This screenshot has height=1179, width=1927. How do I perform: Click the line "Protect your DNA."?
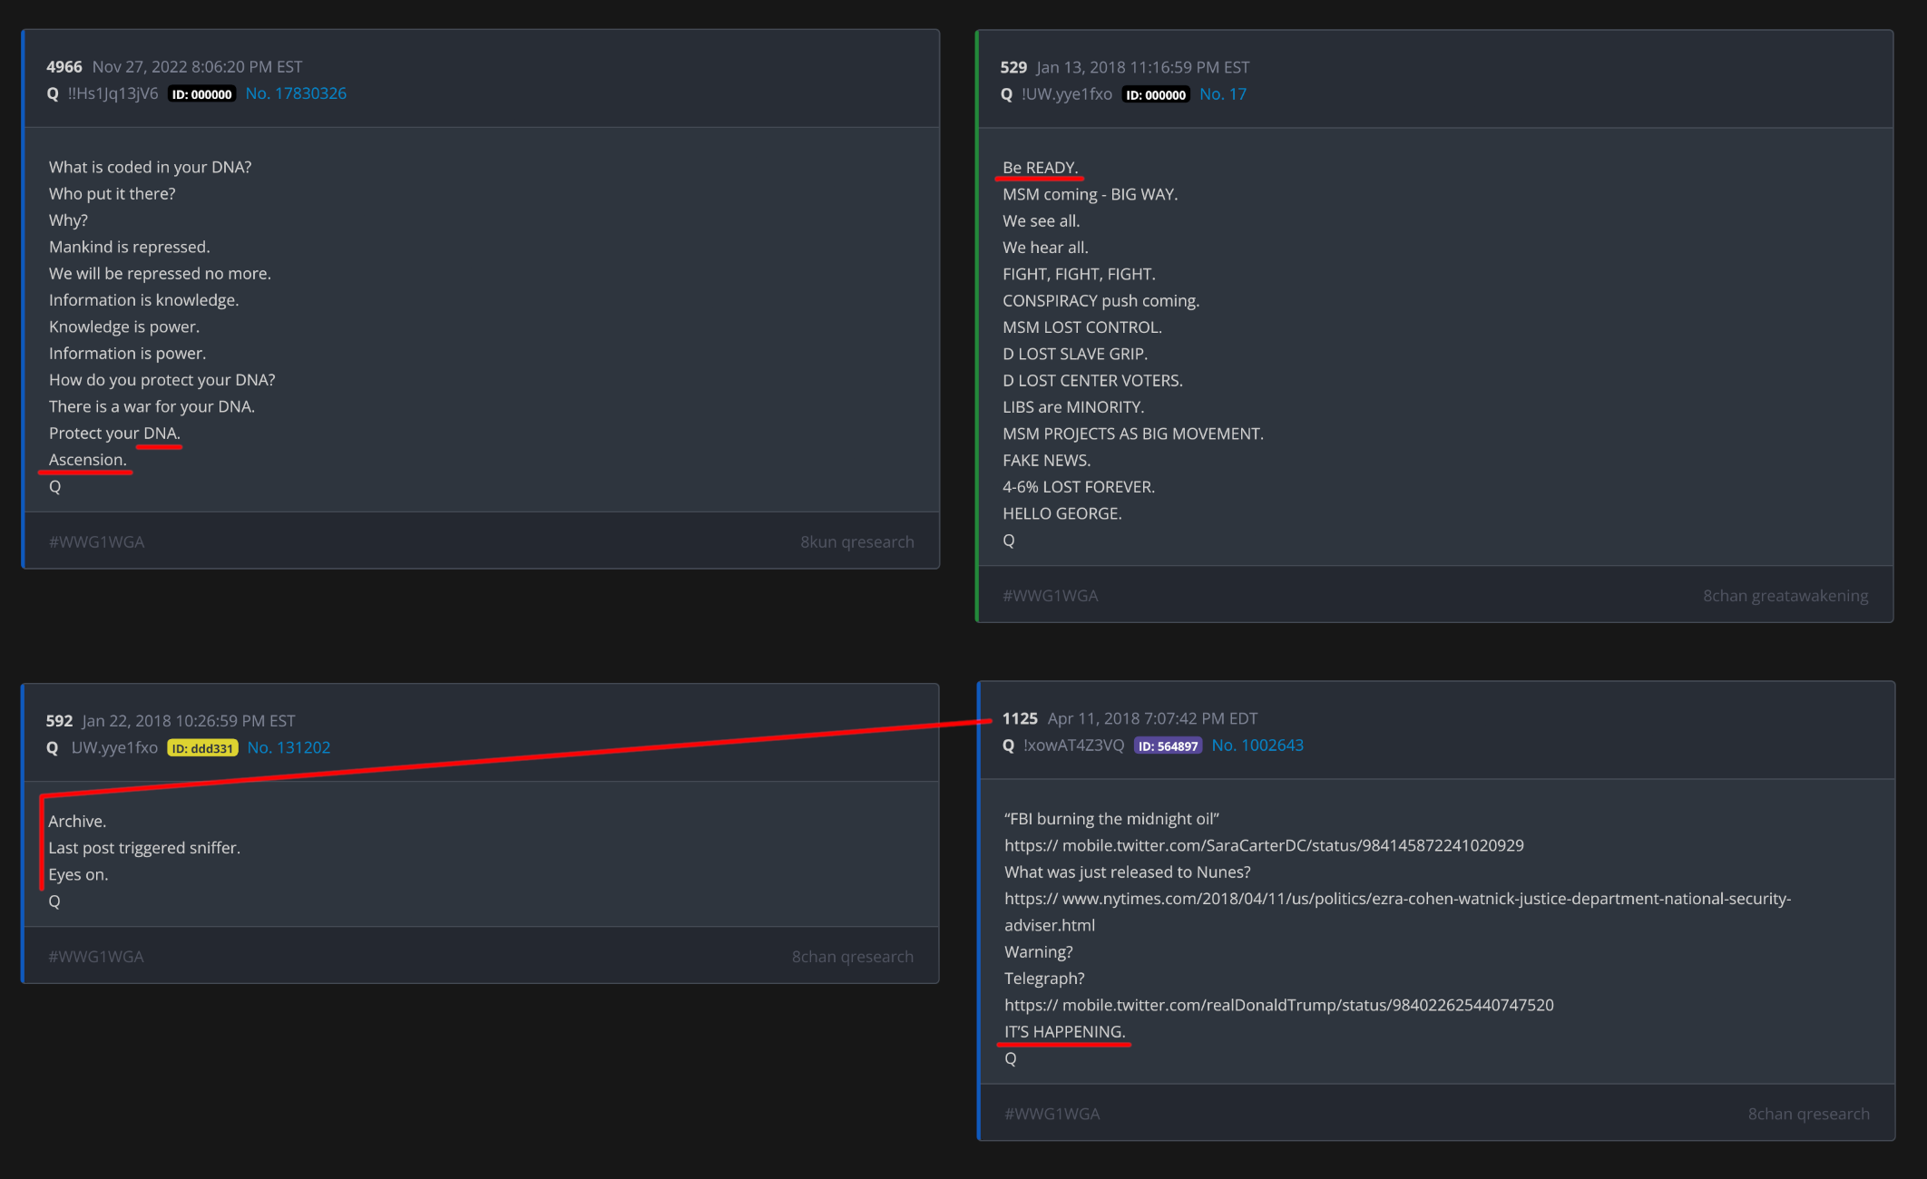tap(114, 434)
